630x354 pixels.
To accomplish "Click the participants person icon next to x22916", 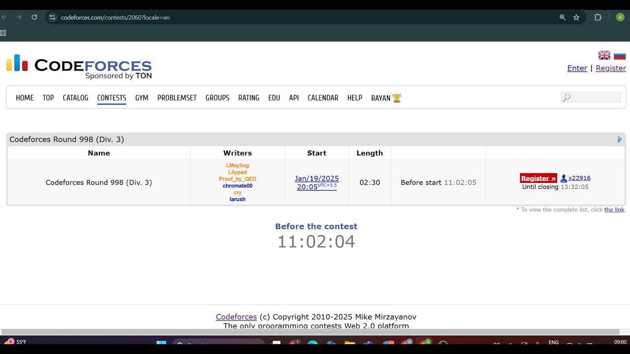I will (x=564, y=178).
